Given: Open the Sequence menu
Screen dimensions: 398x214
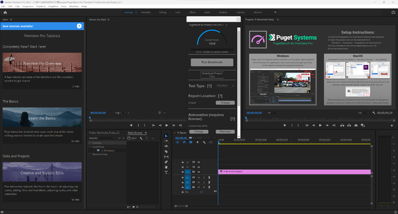Looking at the screenshot, I should pos(28,7).
